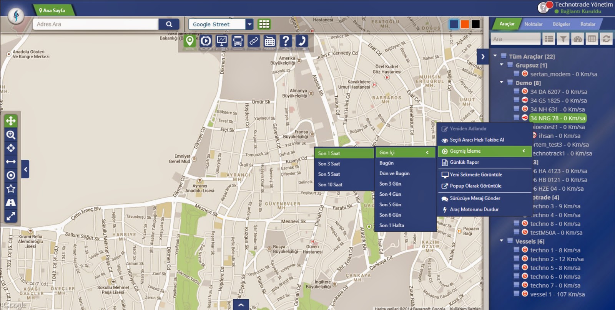This screenshot has height=310, width=615.
Task: Open the Geçmiş İzleme submenu
Action: pyautogui.click(x=484, y=151)
